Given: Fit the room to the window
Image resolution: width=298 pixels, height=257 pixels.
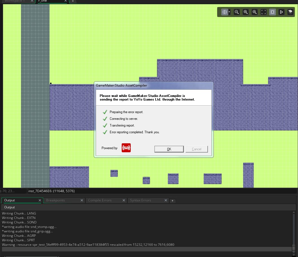Looking at the screenshot, I should pos(264,12).
